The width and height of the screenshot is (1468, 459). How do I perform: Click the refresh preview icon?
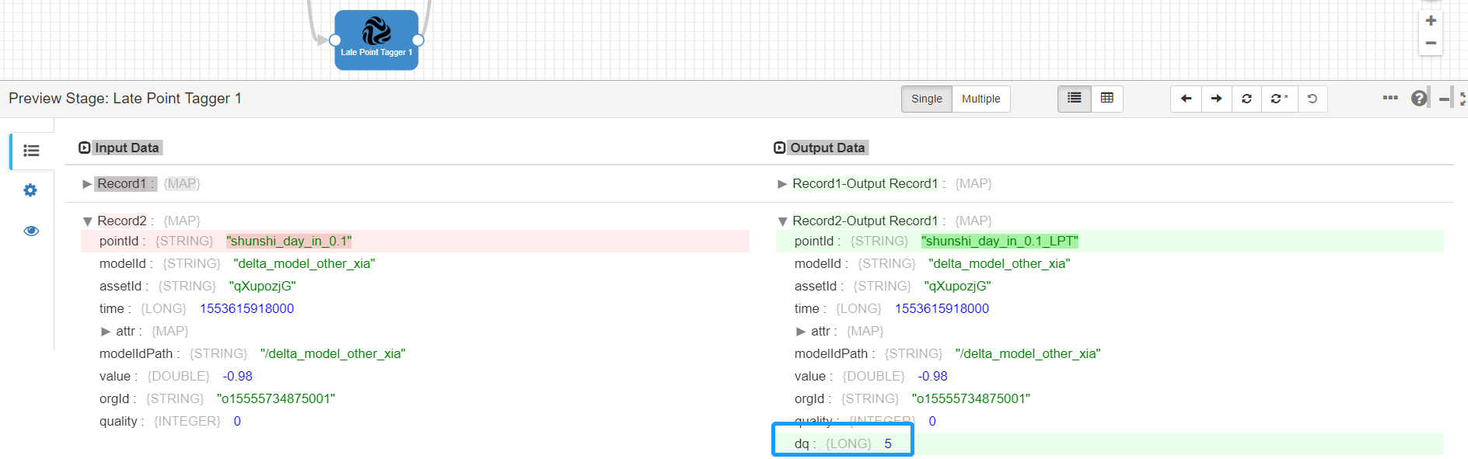(1247, 99)
